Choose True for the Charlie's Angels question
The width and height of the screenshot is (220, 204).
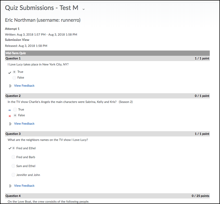[x=15, y=109]
